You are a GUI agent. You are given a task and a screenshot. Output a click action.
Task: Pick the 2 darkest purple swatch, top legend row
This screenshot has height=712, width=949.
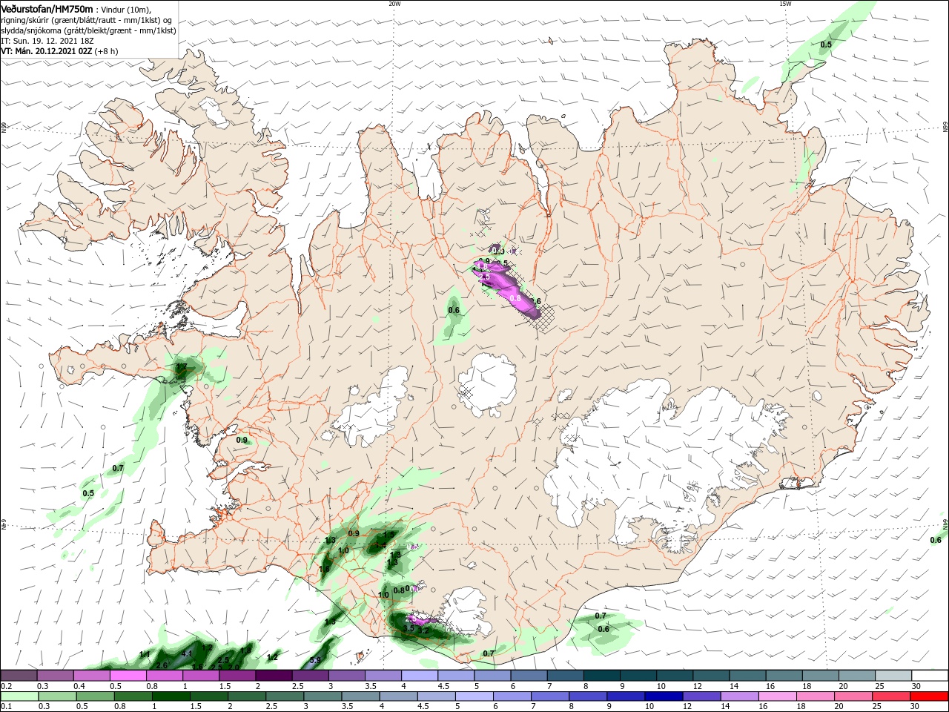(274, 676)
